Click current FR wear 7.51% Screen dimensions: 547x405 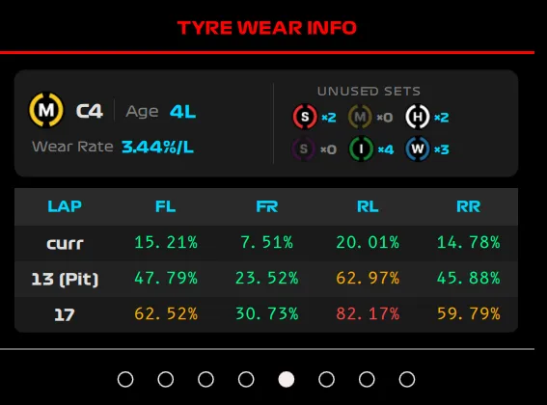pos(267,242)
